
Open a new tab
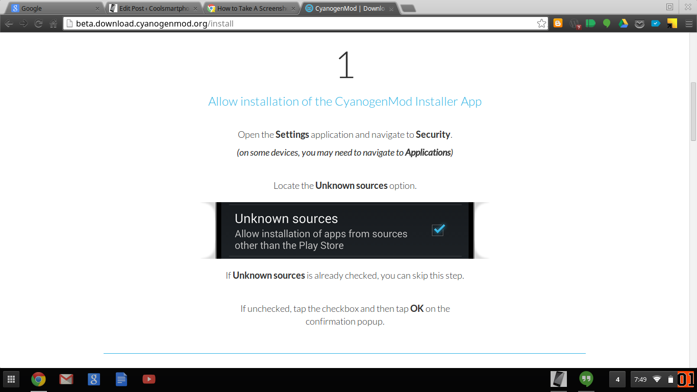[x=408, y=9]
